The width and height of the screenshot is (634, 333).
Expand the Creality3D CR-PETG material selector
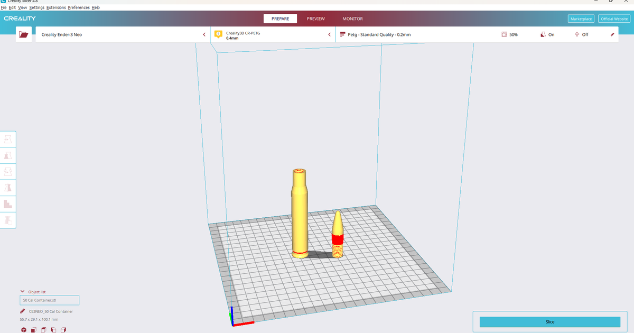273,34
